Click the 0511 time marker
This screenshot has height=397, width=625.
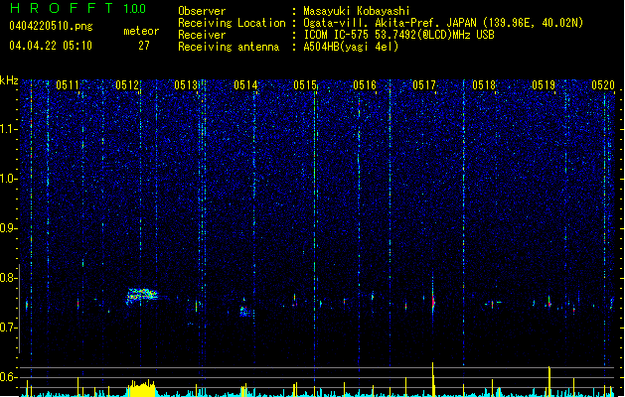click(67, 84)
